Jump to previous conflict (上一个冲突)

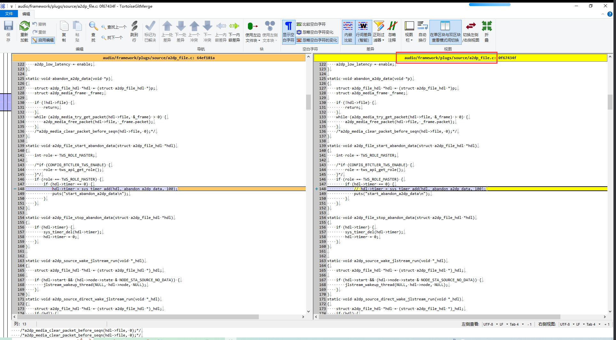[194, 31]
